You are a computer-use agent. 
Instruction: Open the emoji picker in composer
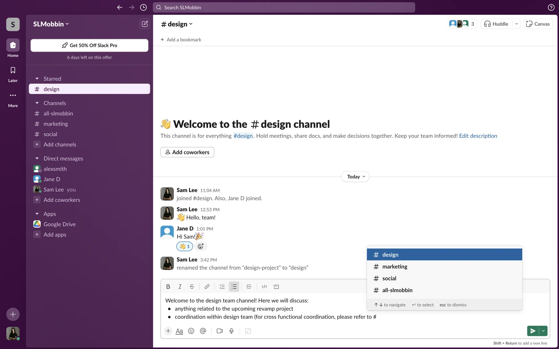(191, 331)
